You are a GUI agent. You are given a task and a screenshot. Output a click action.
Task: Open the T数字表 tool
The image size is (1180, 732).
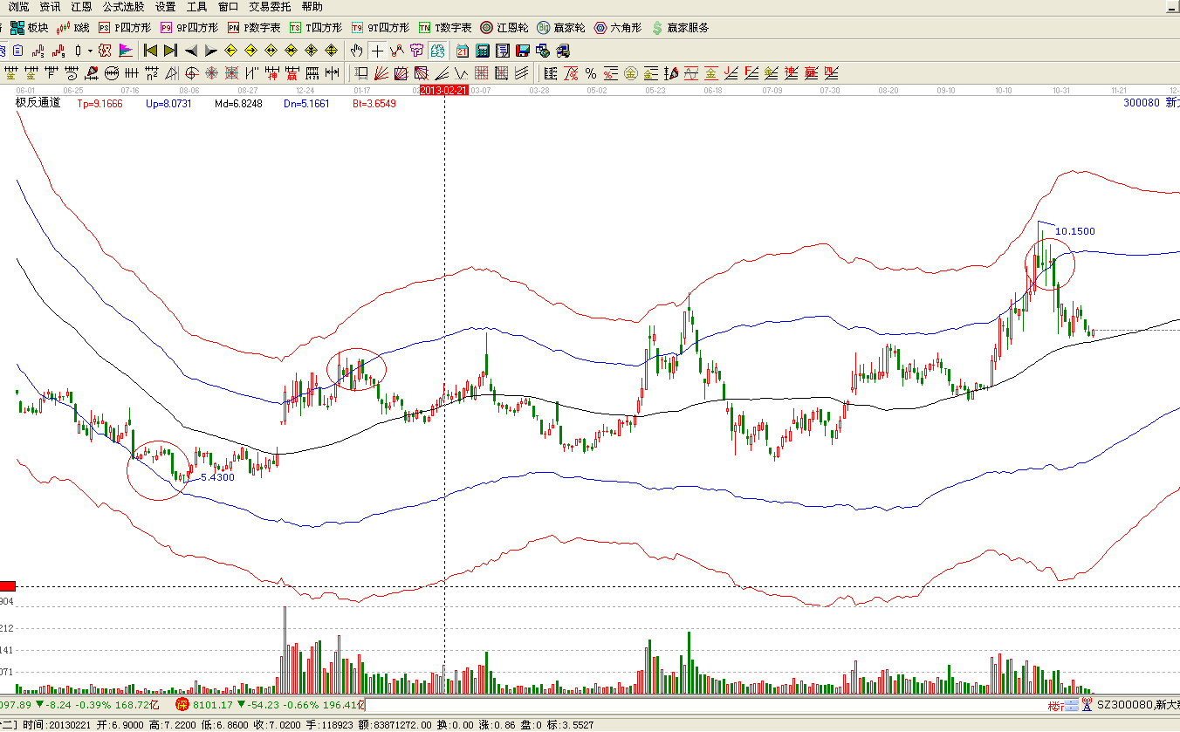(x=445, y=28)
